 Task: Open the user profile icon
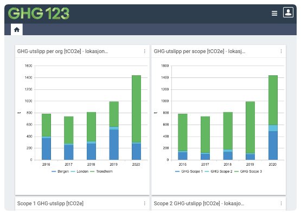pyautogui.click(x=288, y=12)
